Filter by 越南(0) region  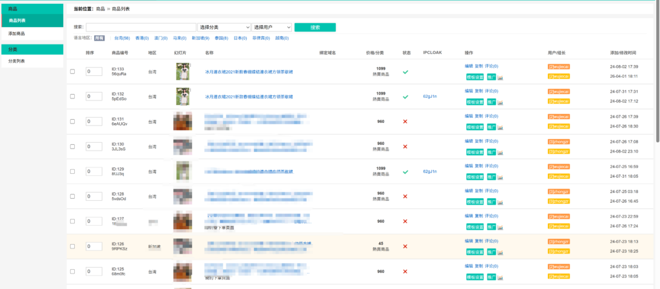click(282, 38)
